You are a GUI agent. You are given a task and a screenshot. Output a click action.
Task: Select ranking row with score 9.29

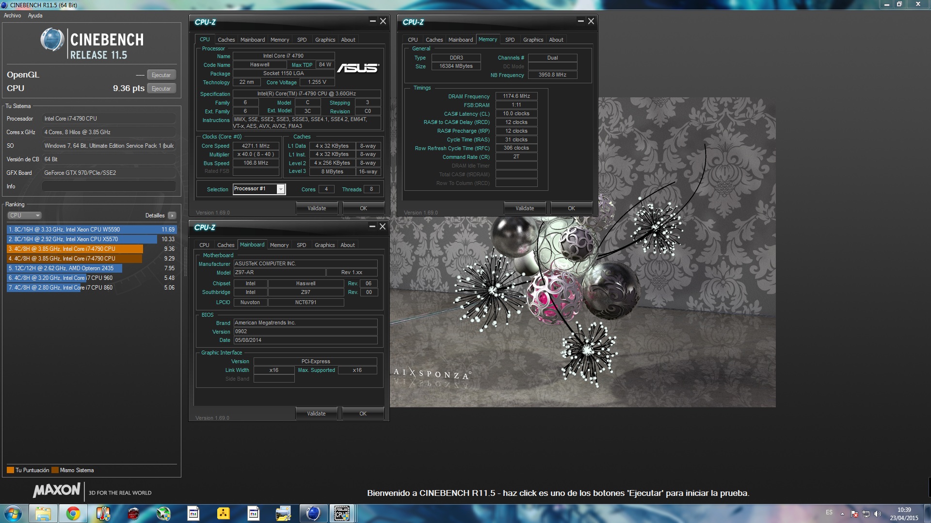[x=91, y=259]
